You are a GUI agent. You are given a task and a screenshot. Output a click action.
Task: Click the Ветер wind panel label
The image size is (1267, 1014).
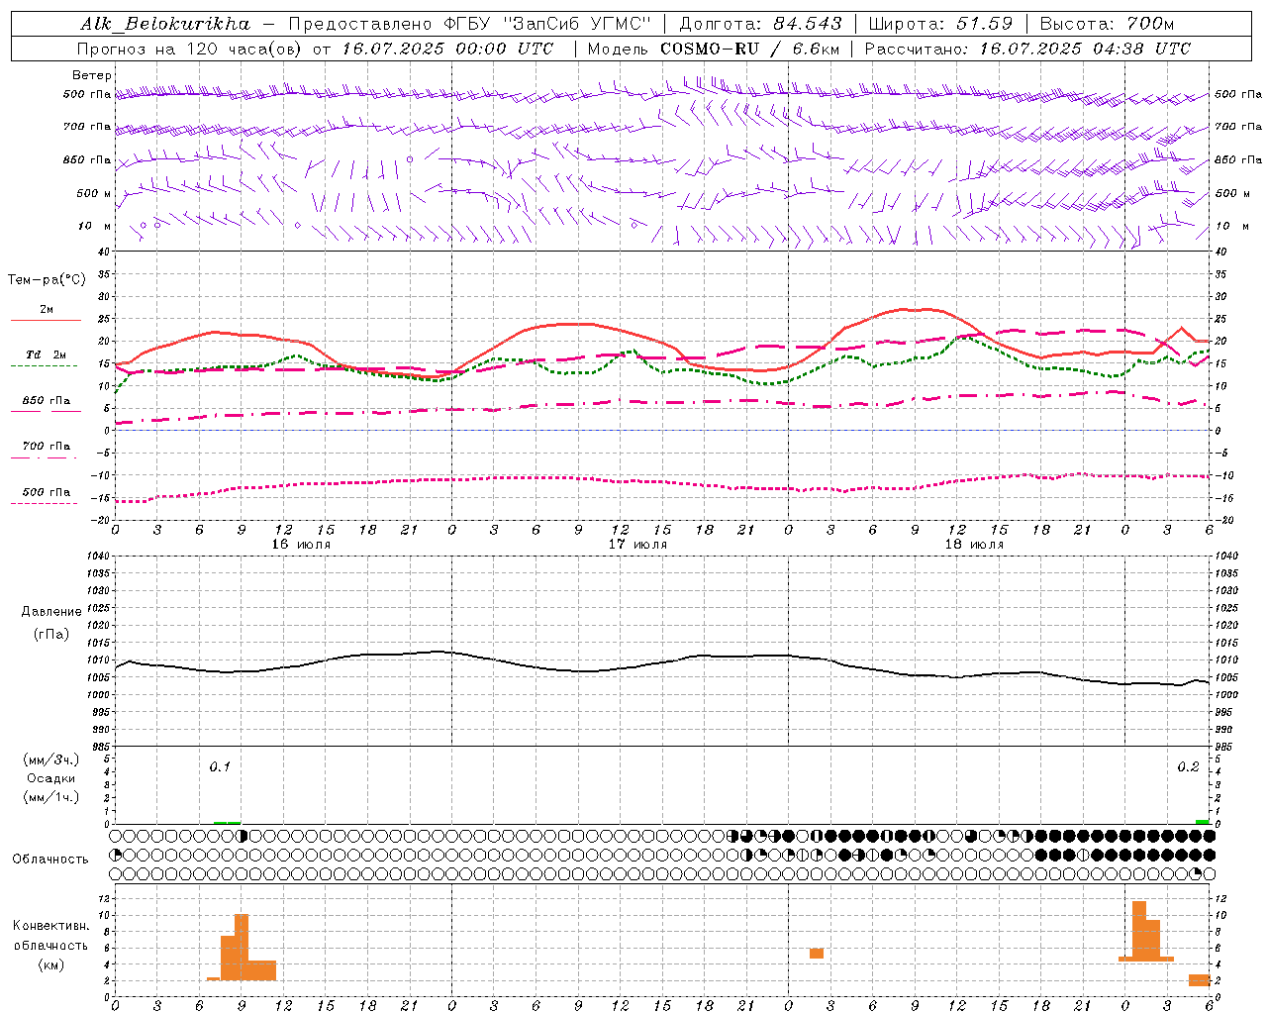tap(92, 75)
